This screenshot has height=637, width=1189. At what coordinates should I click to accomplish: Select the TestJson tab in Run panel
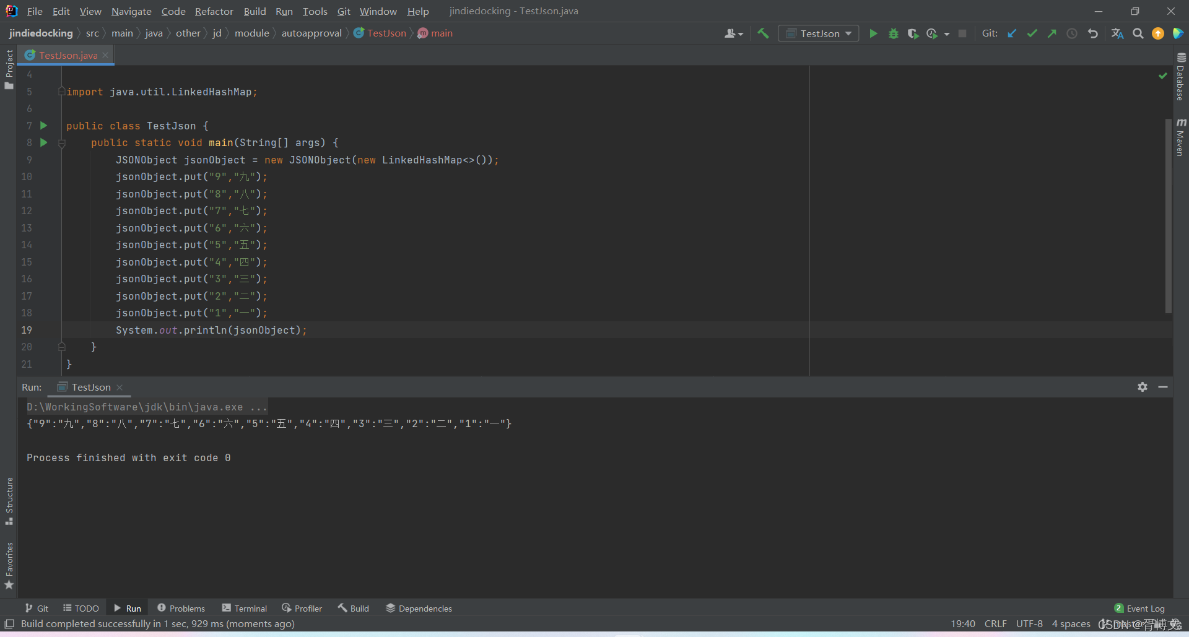pyautogui.click(x=90, y=387)
